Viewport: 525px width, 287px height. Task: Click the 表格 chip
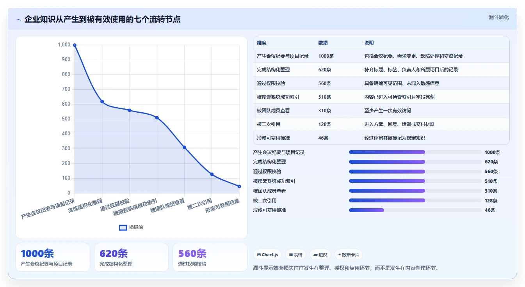pyautogui.click(x=296, y=255)
